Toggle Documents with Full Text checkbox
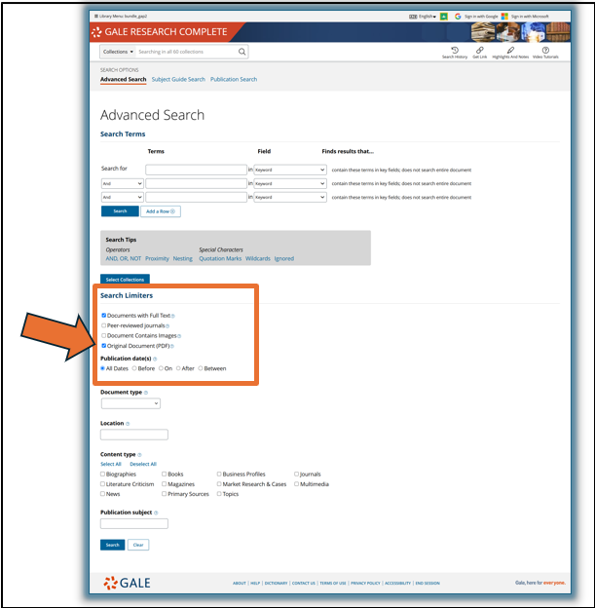This screenshot has width=595, height=608. (103, 316)
